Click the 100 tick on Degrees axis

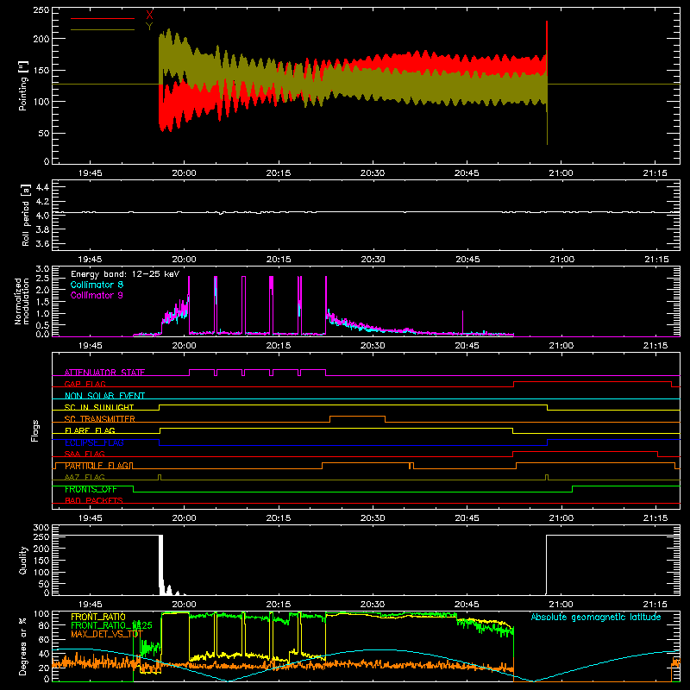click(x=41, y=614)
